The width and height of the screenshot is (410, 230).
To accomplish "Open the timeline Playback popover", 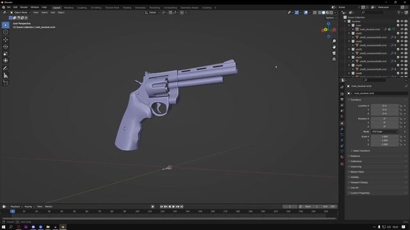I will [x=16, y=206].
